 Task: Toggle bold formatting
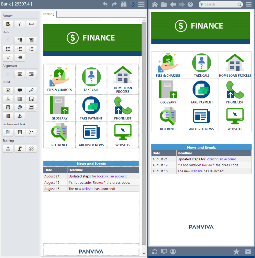click(x=8, y=24)
